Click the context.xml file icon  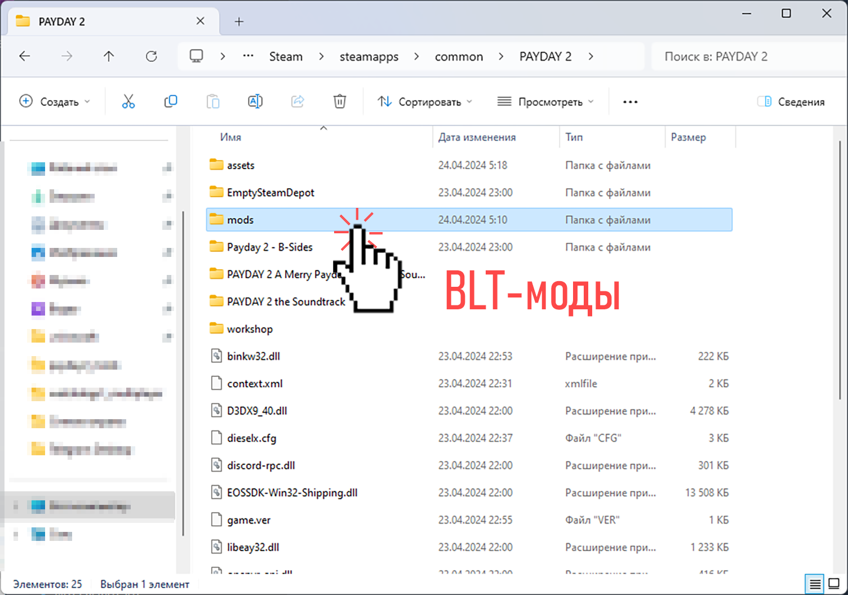pyautogui.click(x=216, y=383)
